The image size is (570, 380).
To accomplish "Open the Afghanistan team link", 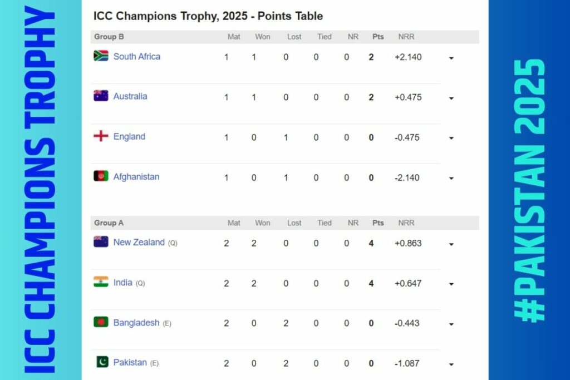I will (x=136, y=177).
